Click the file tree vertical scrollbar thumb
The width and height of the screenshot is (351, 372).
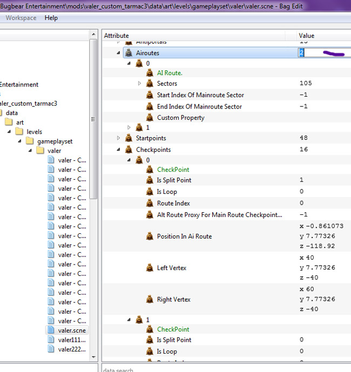tap(93, 119)
